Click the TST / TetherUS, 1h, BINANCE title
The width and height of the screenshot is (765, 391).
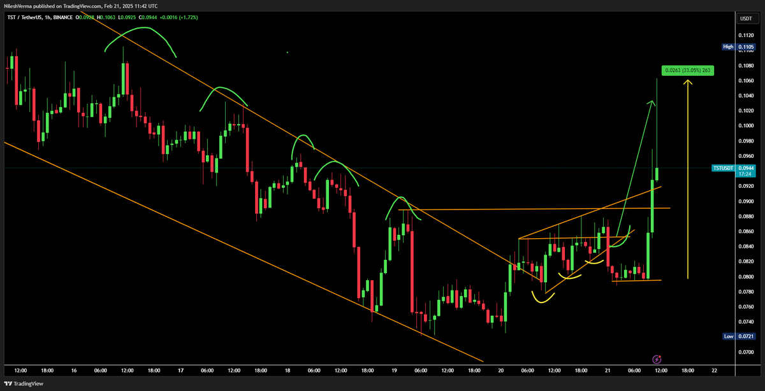tap(39, 17)
